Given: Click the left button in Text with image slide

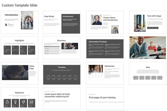Looking at the screenshot, I should [150, 28].
